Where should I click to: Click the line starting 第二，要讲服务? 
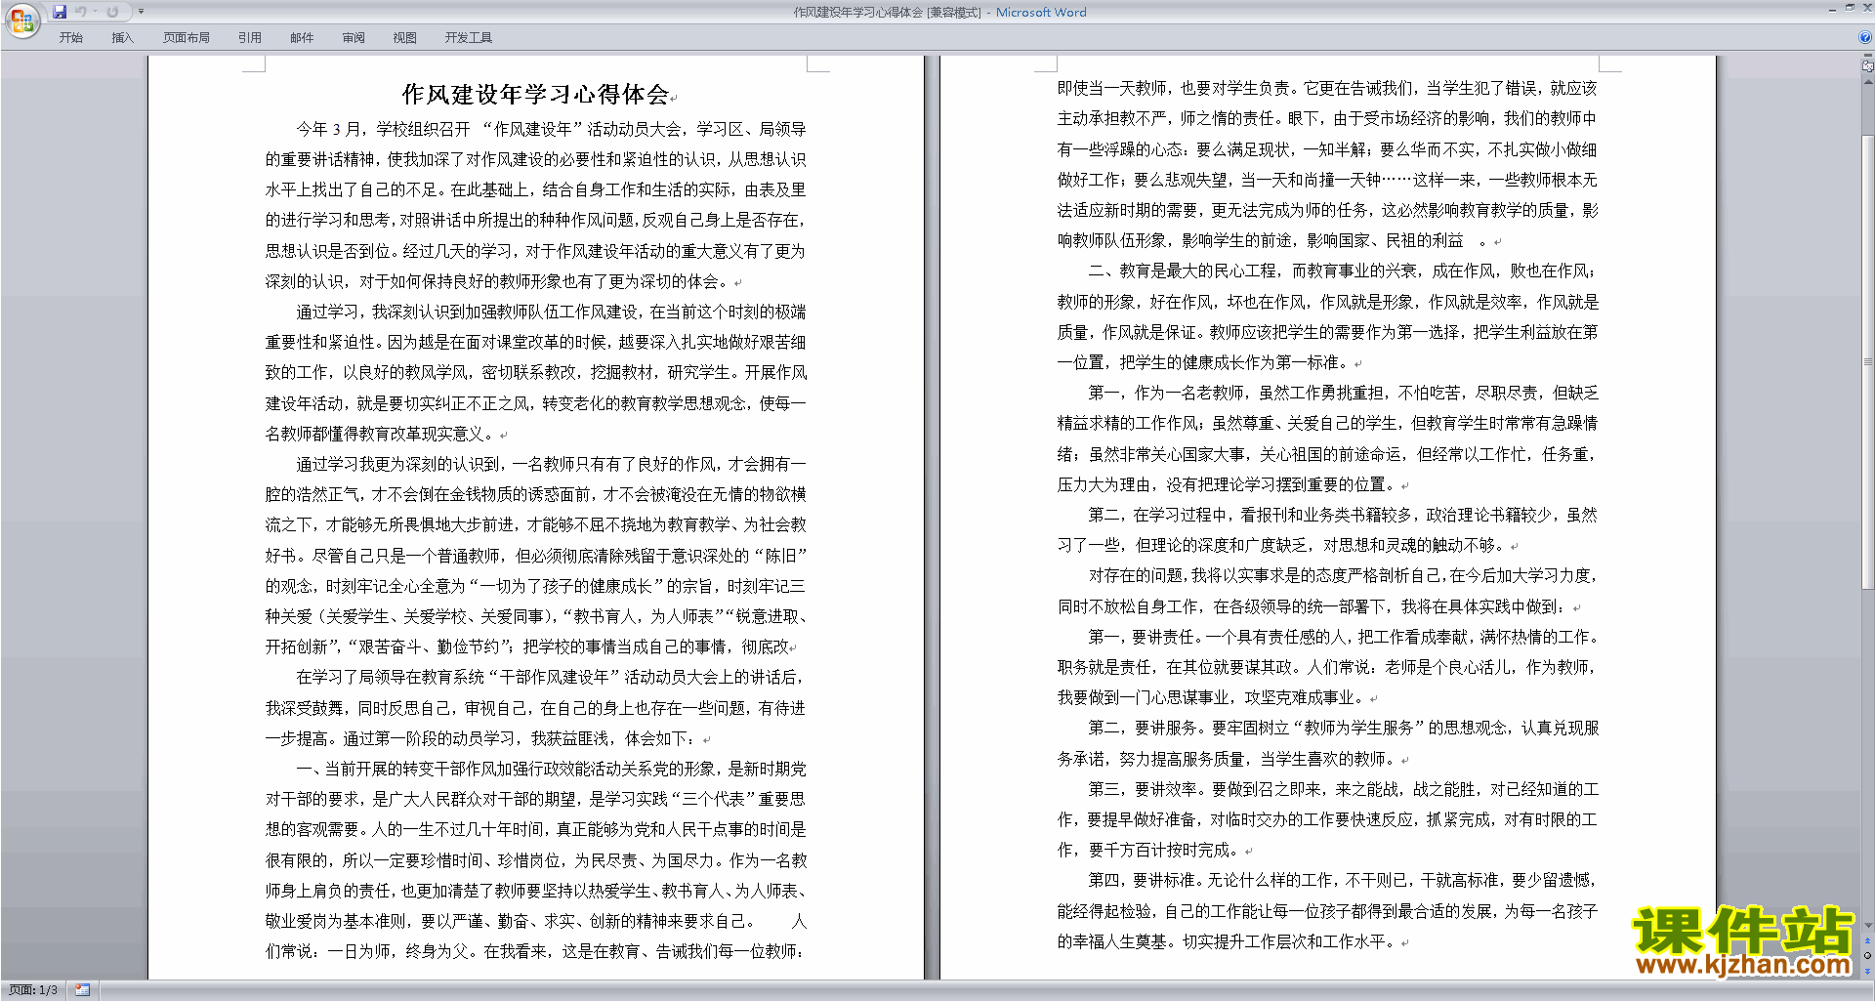[1343, 728]
